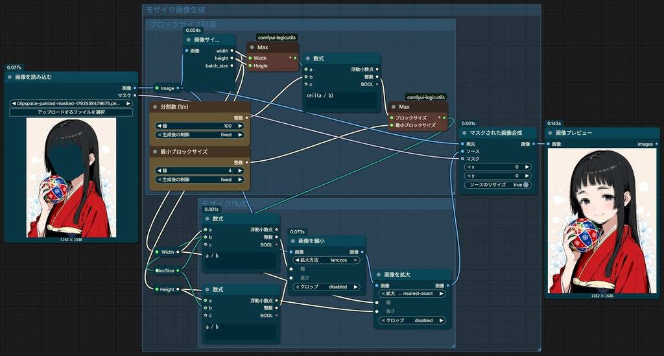This screenshot has height=356, width=664.
Task: Collapse the 画像を読み込む node via its title dot
Action: point(9,77)
